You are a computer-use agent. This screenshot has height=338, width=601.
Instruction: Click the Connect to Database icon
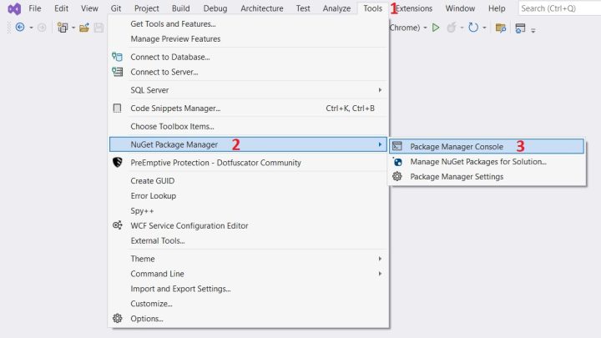pyautogui.click(x=118, y=57)
